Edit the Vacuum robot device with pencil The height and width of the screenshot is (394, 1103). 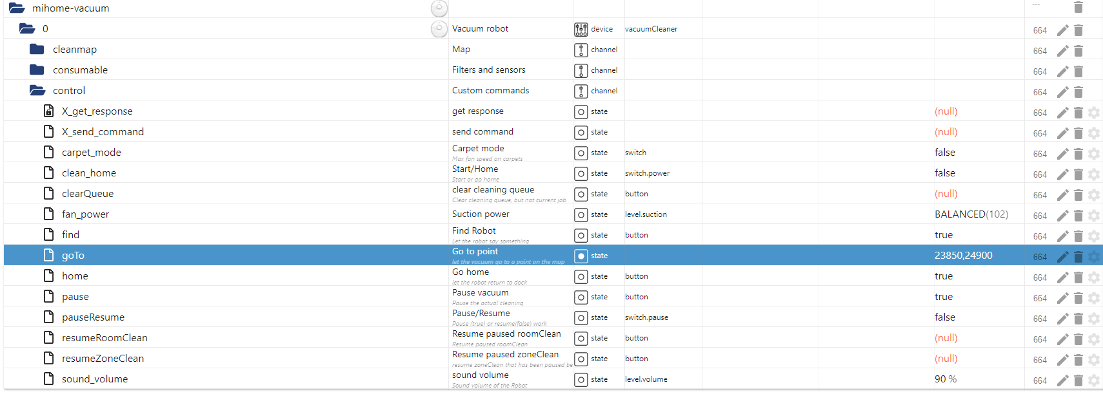[x=1062, y=30]
